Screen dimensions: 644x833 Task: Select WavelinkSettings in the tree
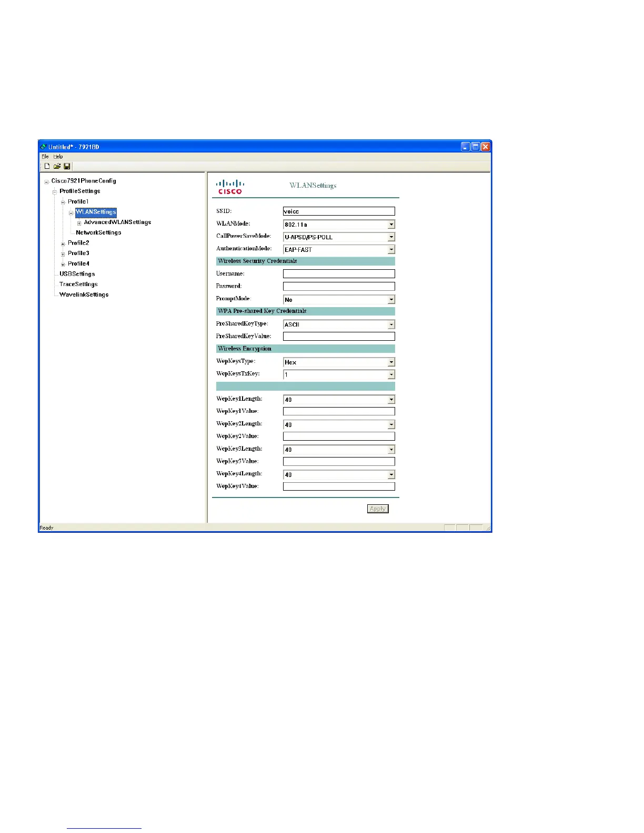point(84,294)
